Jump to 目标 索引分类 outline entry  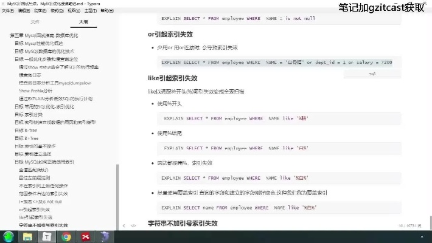(29, 114)
